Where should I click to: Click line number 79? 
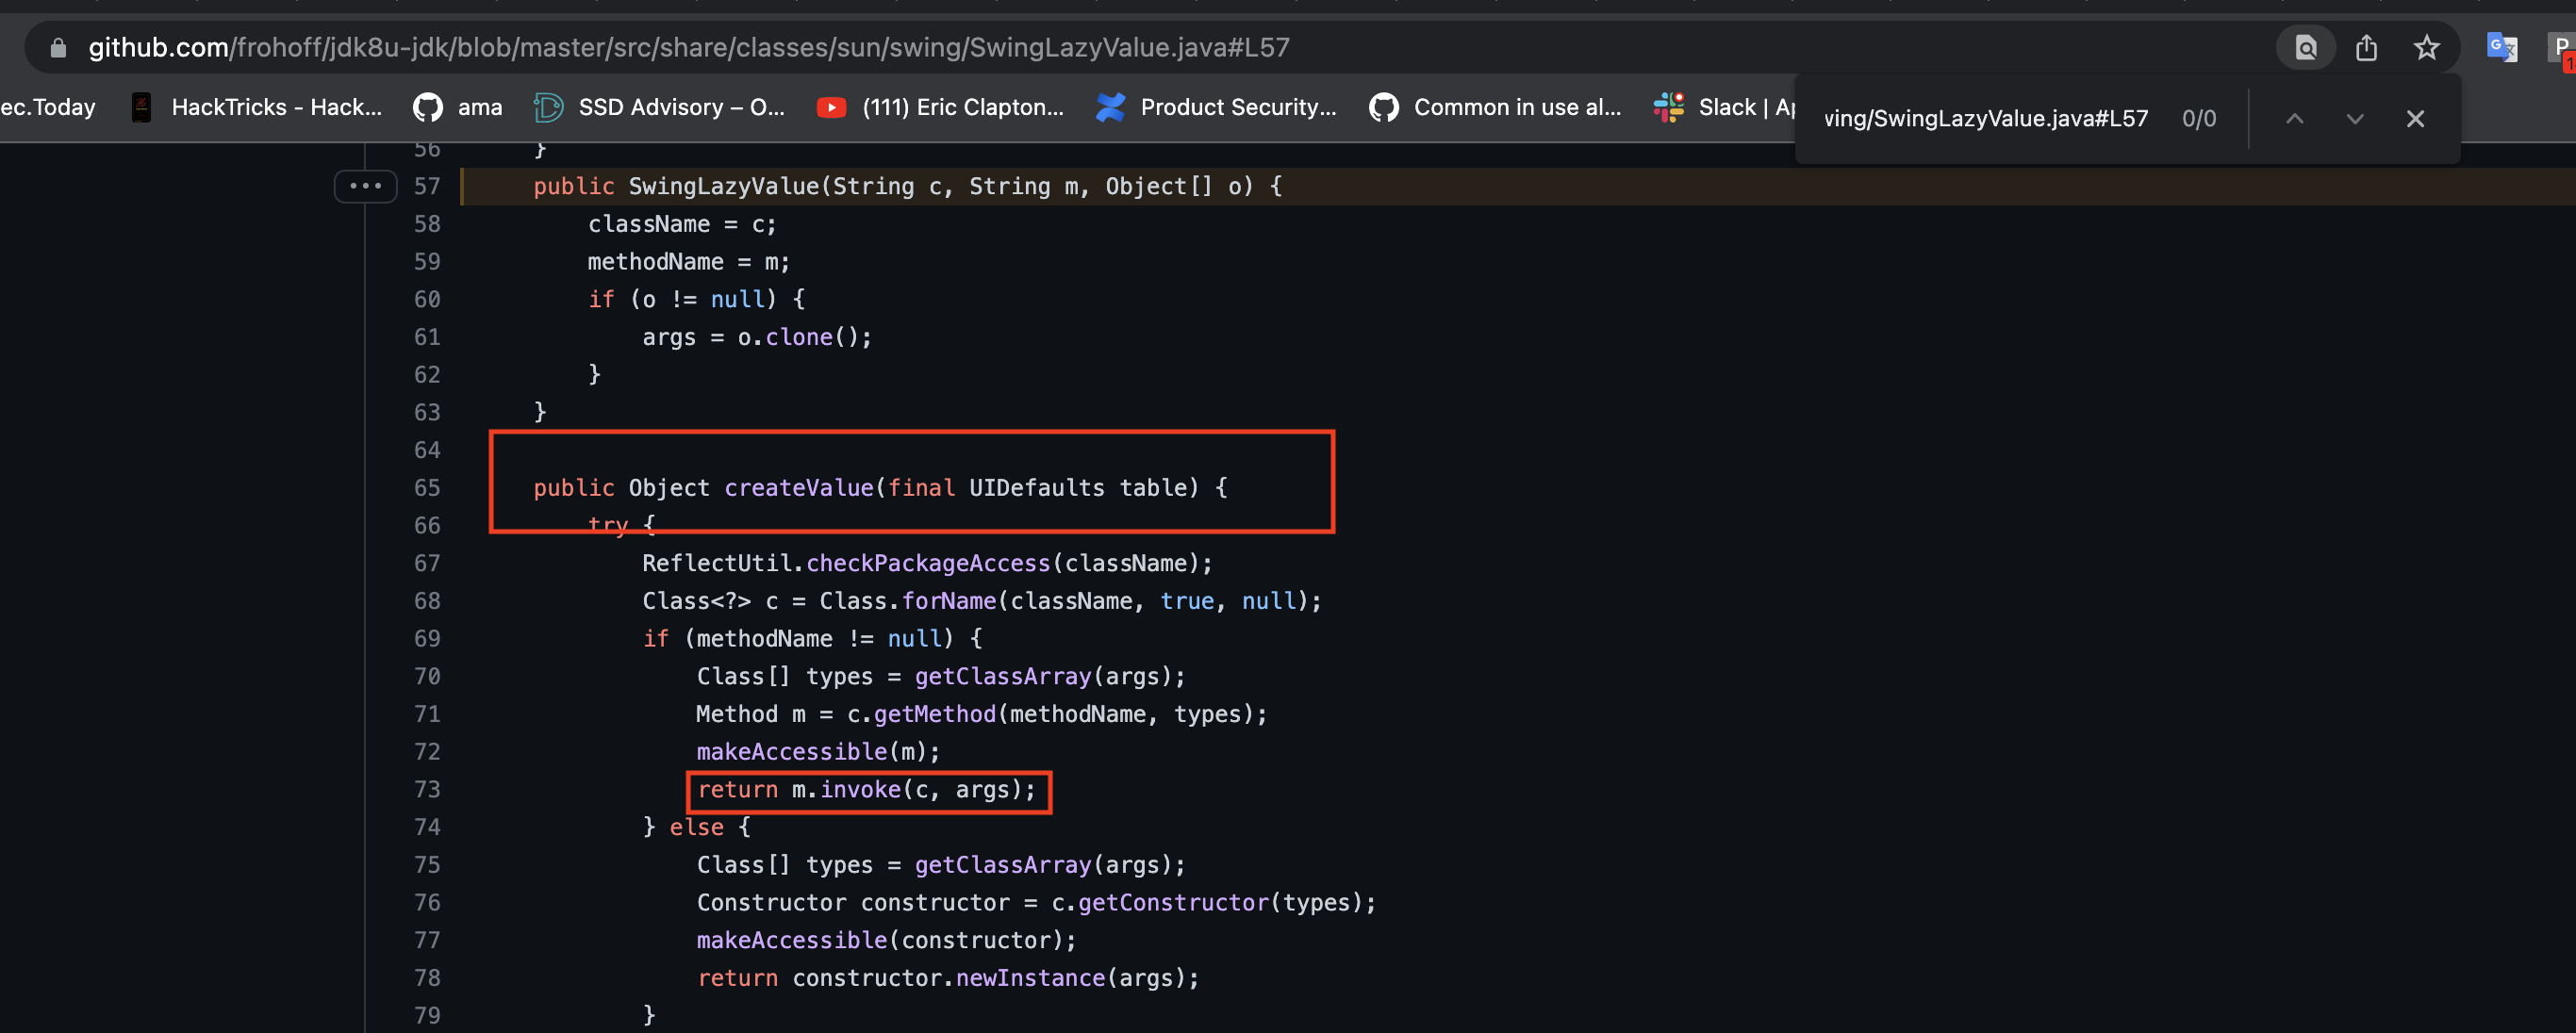click(x=427, y=1015)
